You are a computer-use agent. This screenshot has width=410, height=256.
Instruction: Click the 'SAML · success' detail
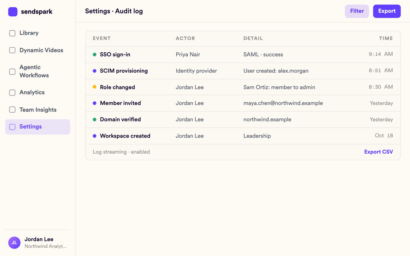263,55
